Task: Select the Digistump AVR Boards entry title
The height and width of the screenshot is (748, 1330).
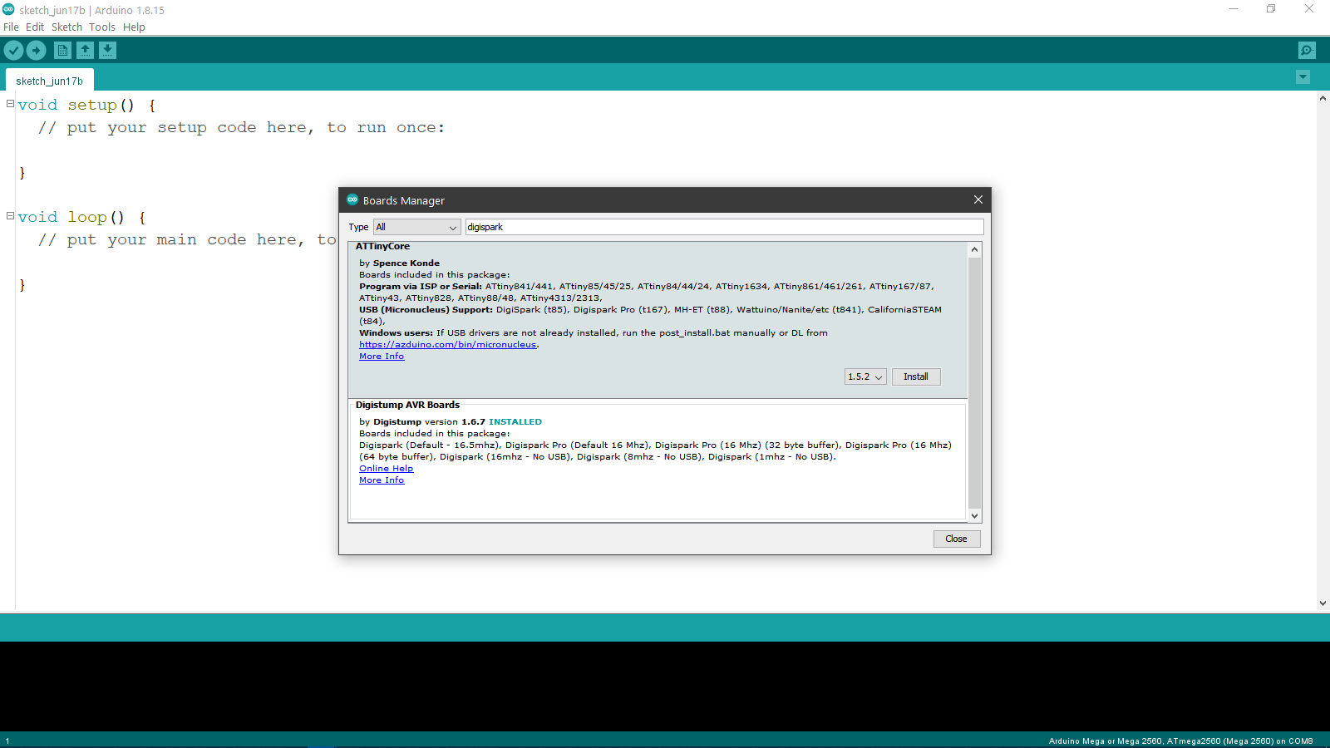Action: click(407, 405)
